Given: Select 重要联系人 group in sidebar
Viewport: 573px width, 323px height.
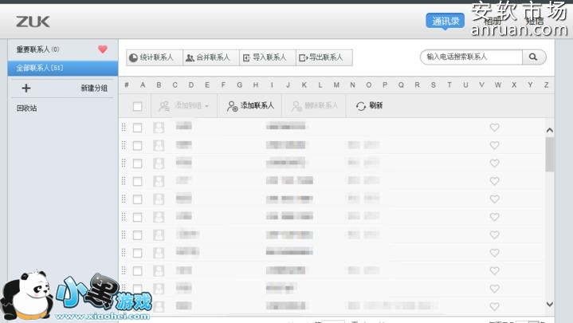Looking at the screenshot, I should [x=37, y=49].
